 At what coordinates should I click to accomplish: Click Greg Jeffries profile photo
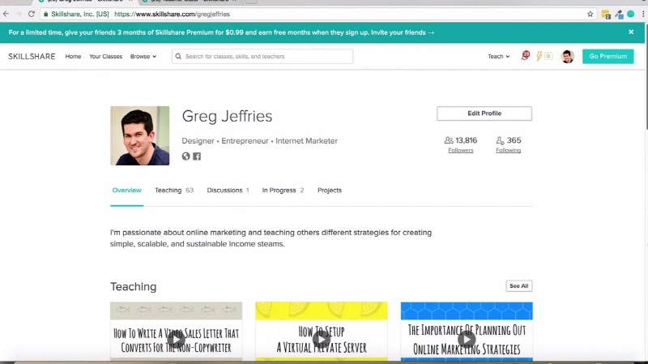[139, 135]
